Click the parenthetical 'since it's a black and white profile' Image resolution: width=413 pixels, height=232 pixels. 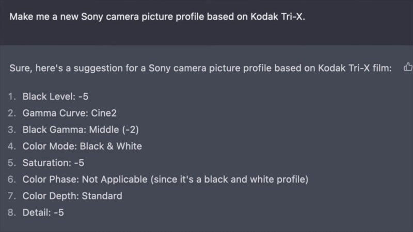pyautogui.click(x=229, y=179)
